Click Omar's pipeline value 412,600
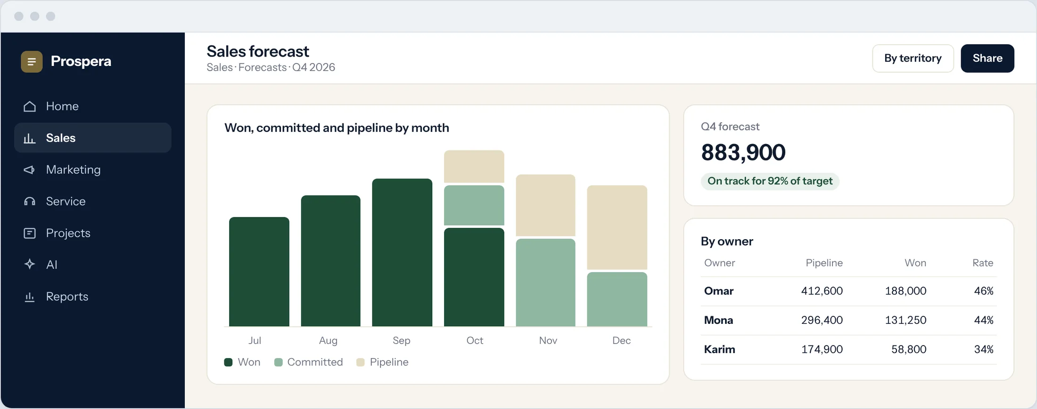 tap(822, 291)
